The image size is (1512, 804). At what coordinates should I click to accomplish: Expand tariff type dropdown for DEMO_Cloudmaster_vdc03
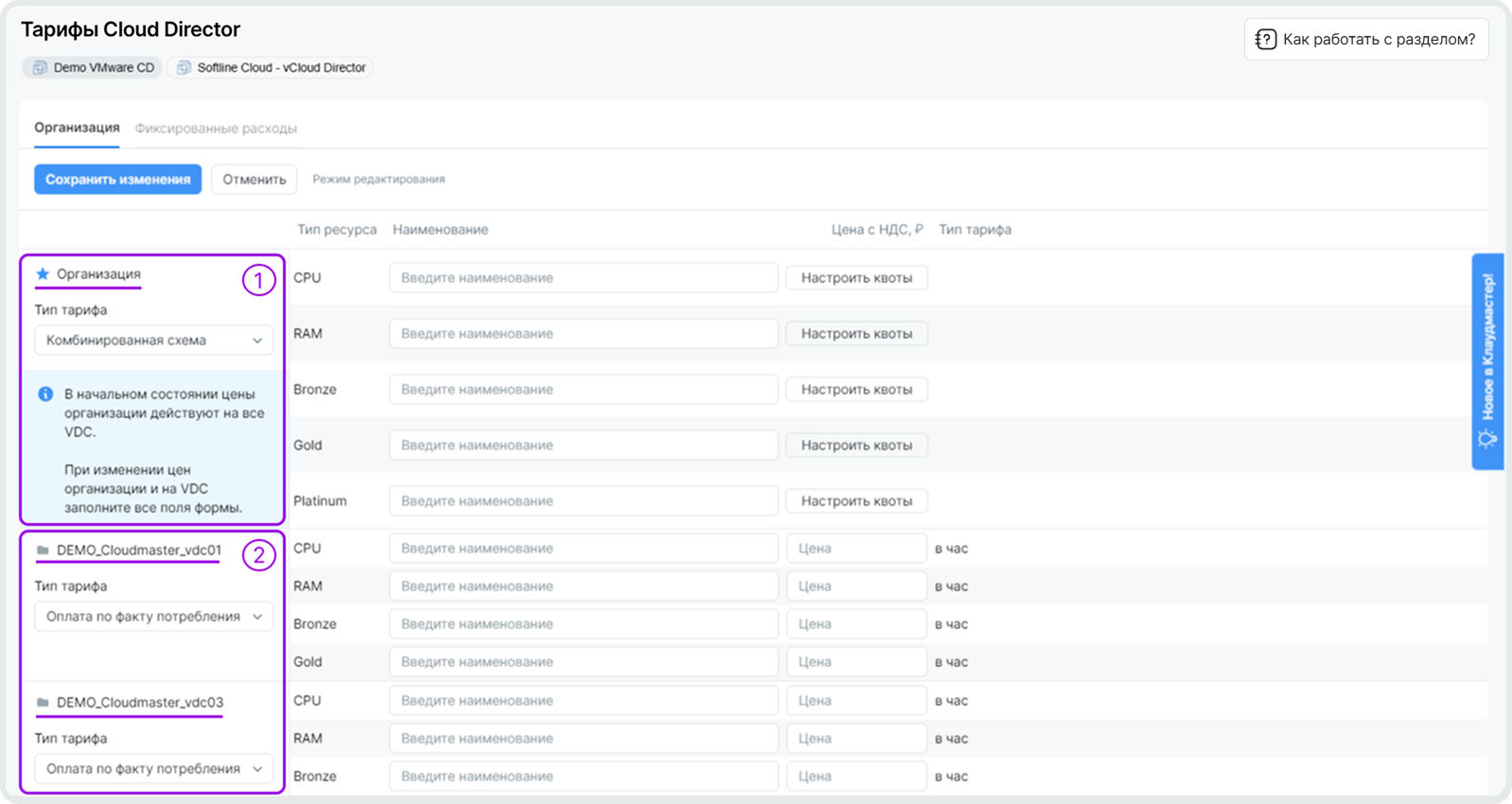[x=153, y=769]
